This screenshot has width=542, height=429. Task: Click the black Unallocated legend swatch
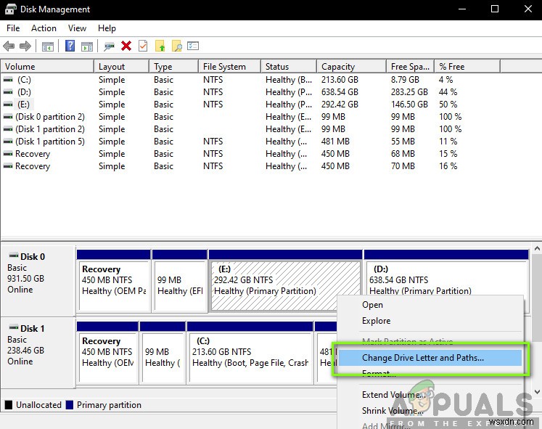point(9,404)
